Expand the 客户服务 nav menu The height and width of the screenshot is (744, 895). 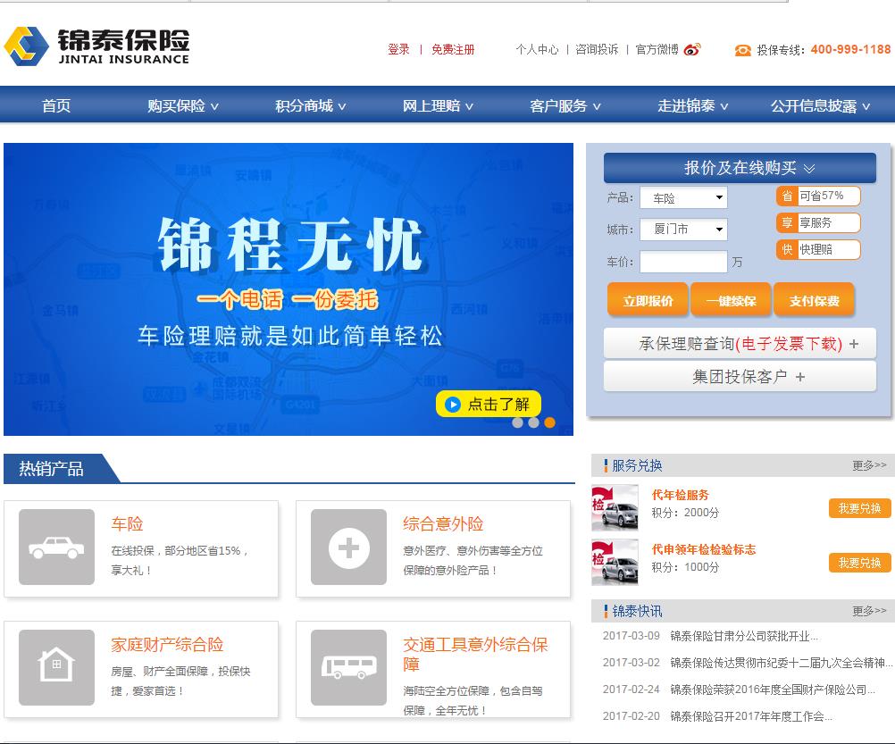565,105
